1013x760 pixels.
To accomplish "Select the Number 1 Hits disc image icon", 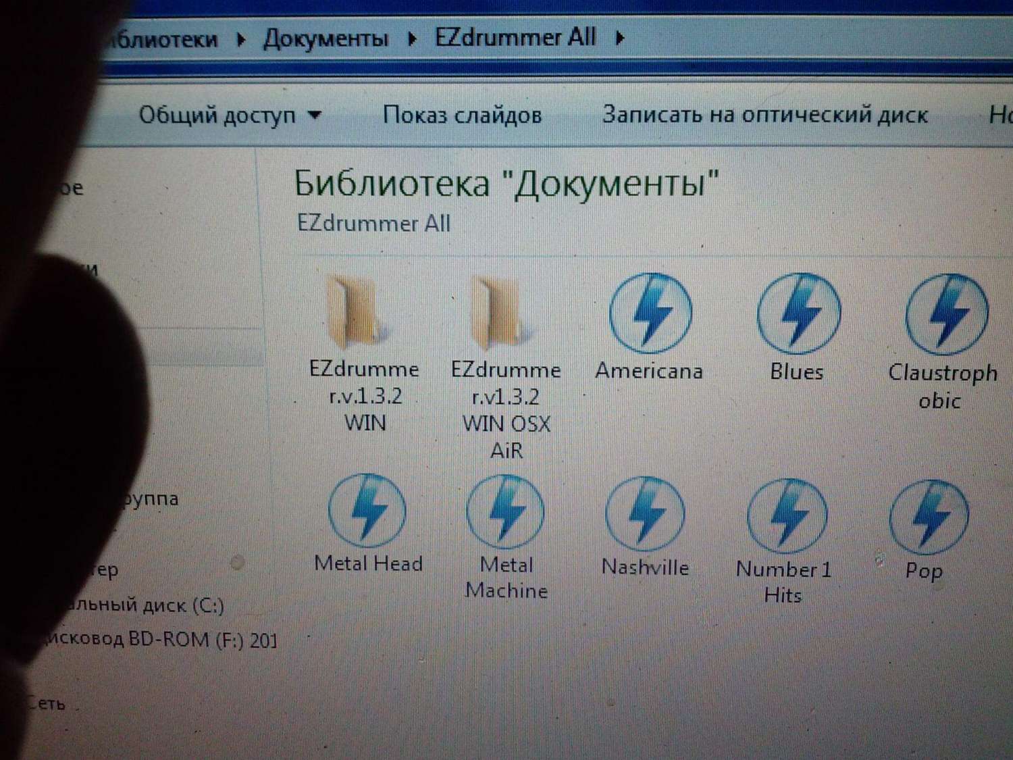I will [x=787, y=517].
